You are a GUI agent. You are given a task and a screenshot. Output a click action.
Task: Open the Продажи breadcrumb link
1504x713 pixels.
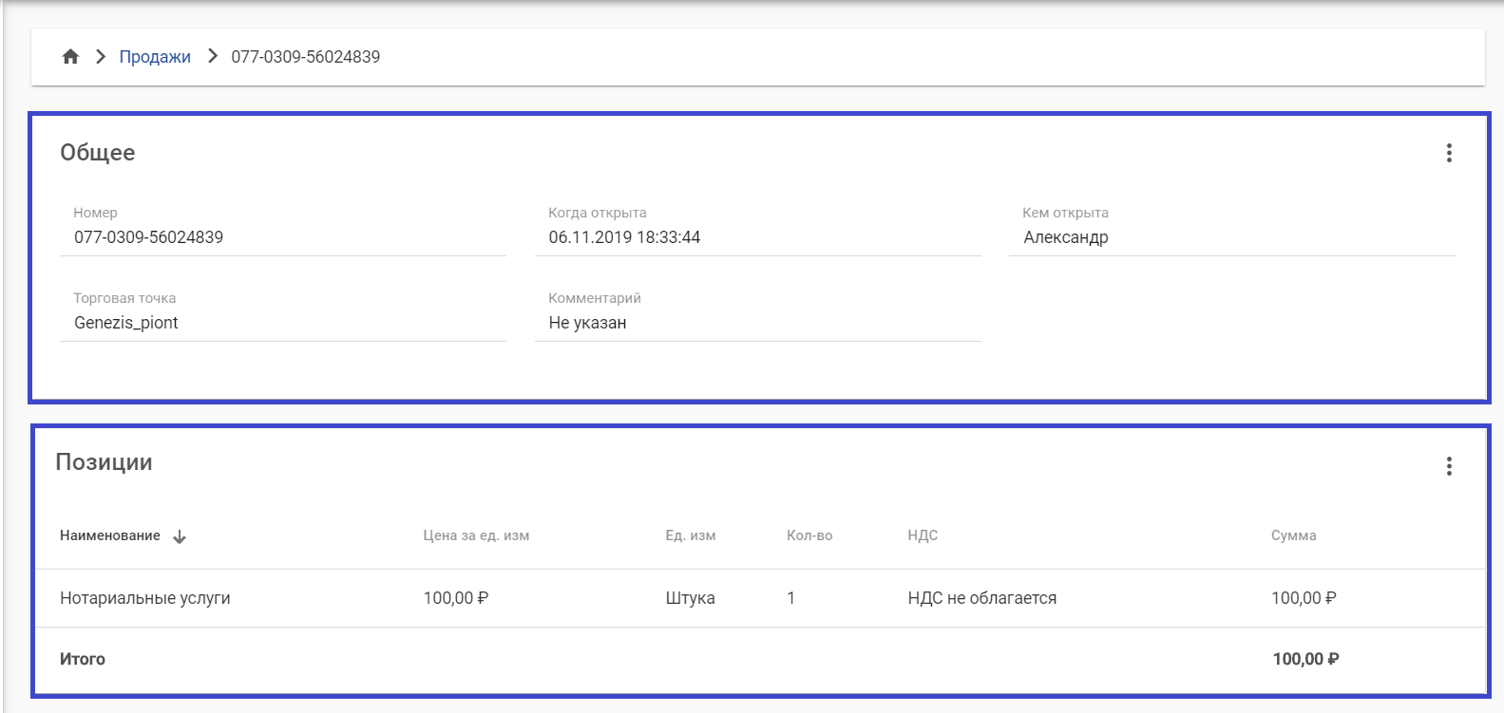(155, 57)
